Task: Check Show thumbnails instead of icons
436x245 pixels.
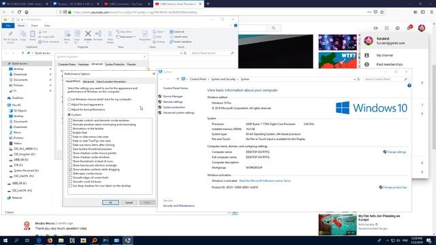Action: click(70, 161)
